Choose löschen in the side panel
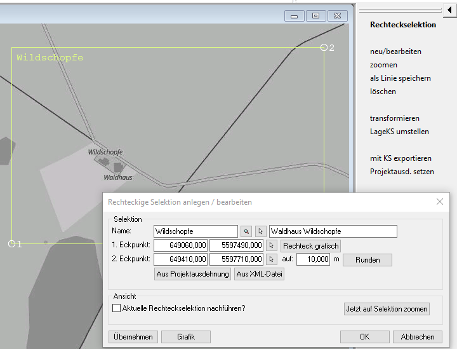The height and width of the screenshot is (349, 457). click(x=383, y=92)
